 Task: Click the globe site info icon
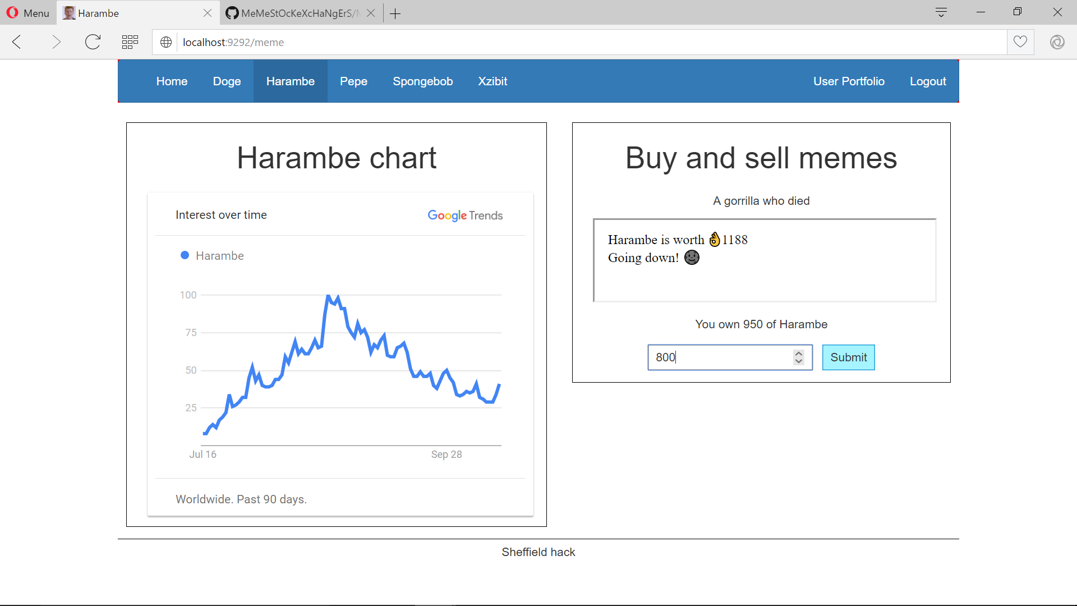click(166, 42)
